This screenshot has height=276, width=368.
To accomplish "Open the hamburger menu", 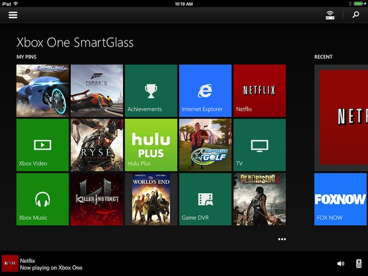I will 13,15.
